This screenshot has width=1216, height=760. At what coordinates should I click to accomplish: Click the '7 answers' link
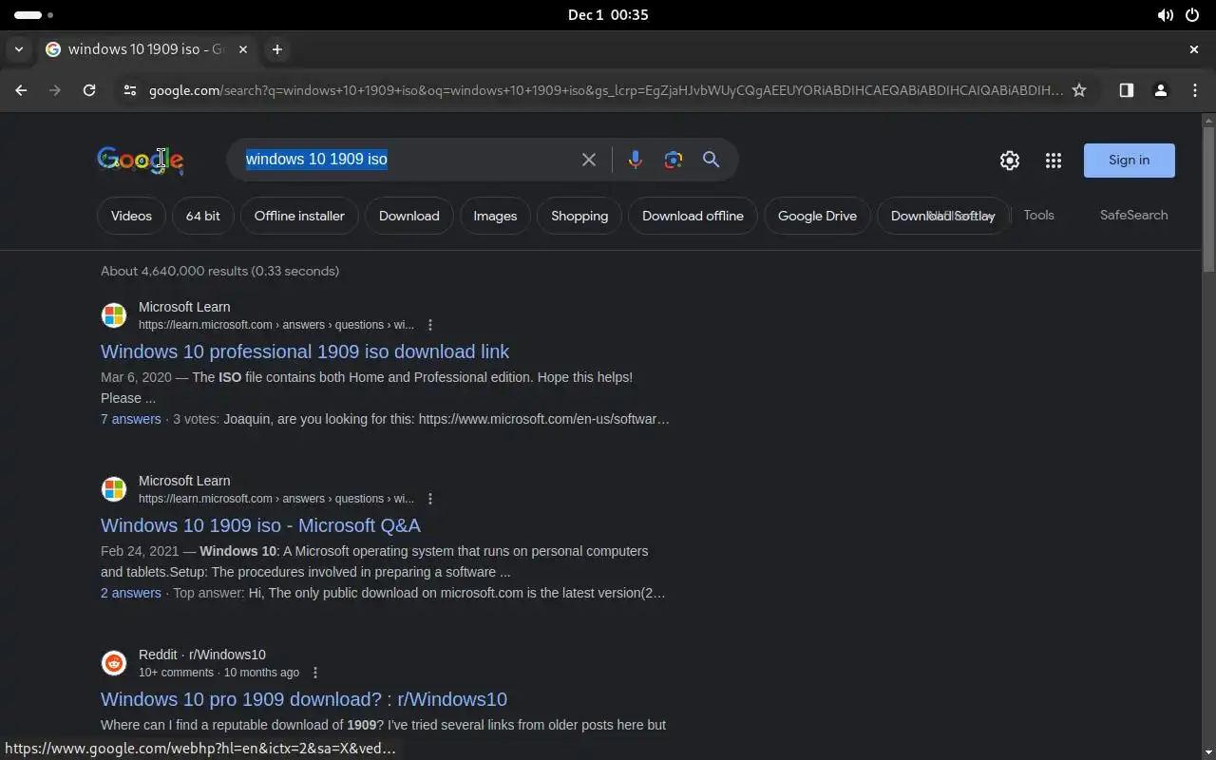click(x=131, y=419)
